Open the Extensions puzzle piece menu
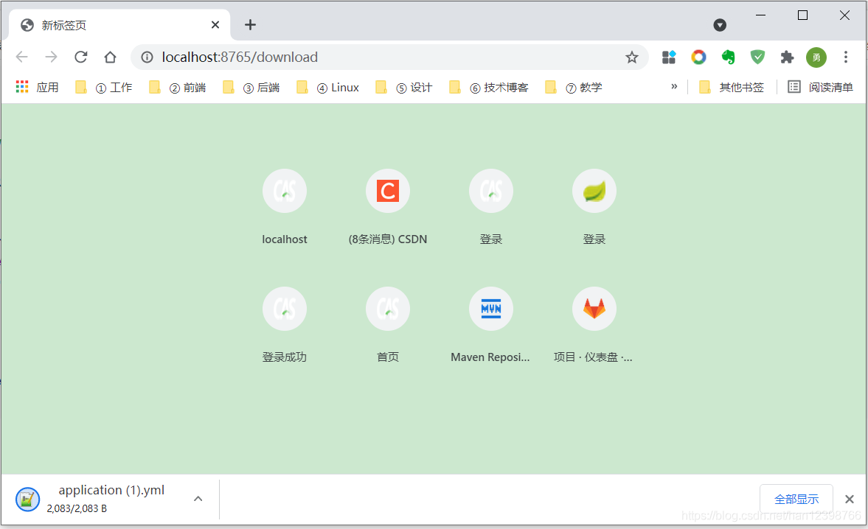Viewport: 868px width, 529px height. coord(787,57)
